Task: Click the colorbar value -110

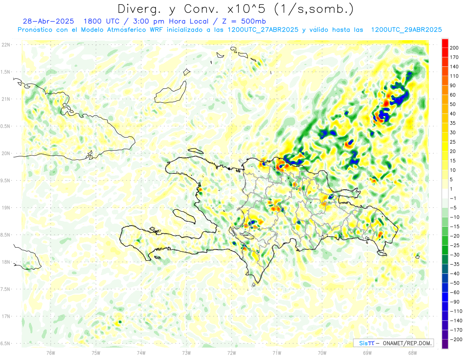Action: [456, 311]
